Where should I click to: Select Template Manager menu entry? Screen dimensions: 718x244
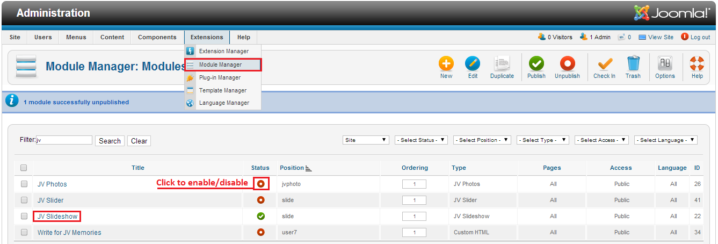coord(223,90)
